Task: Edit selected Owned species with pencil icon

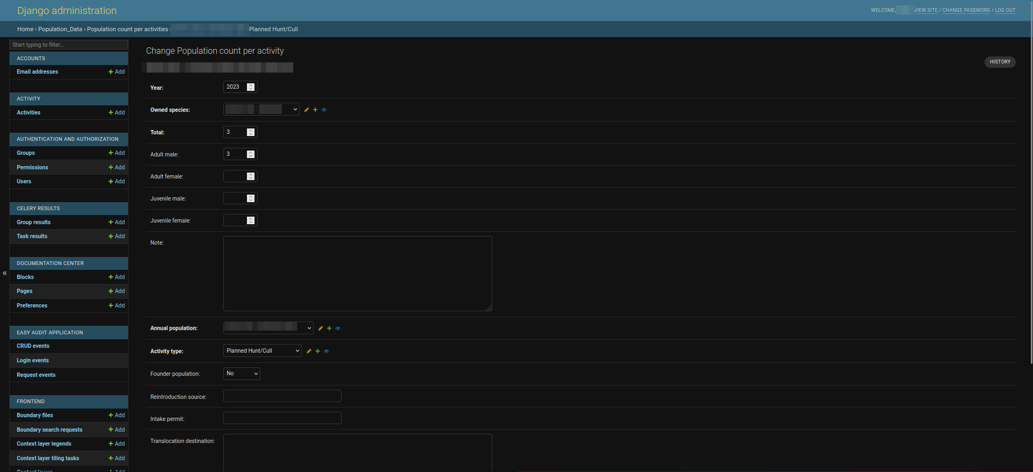Action: click(x=307, y=110)
